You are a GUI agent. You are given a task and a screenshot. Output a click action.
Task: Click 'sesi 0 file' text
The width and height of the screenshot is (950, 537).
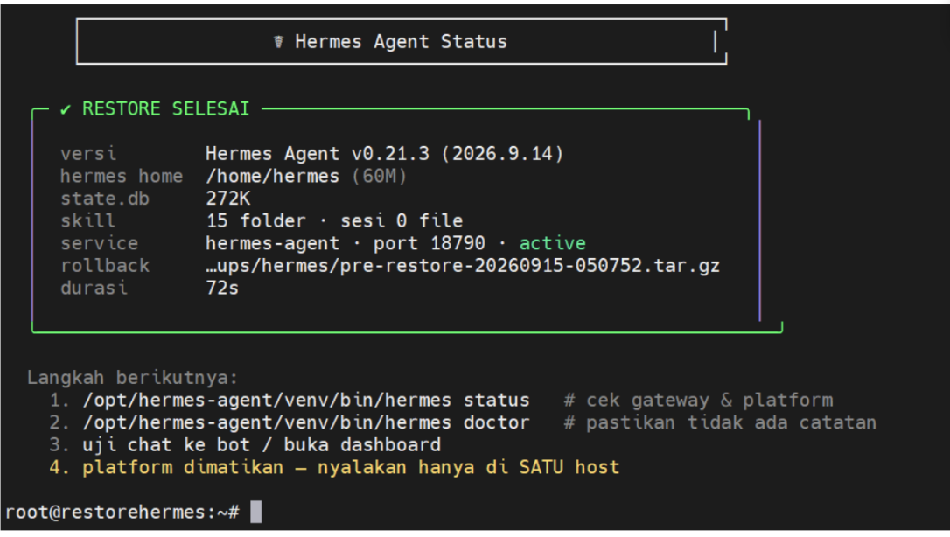[x=402, y=221]
